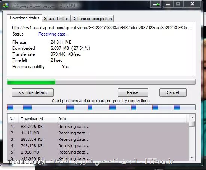Click the 'Receiving data...' status text
206x170 pixels.
53,34
